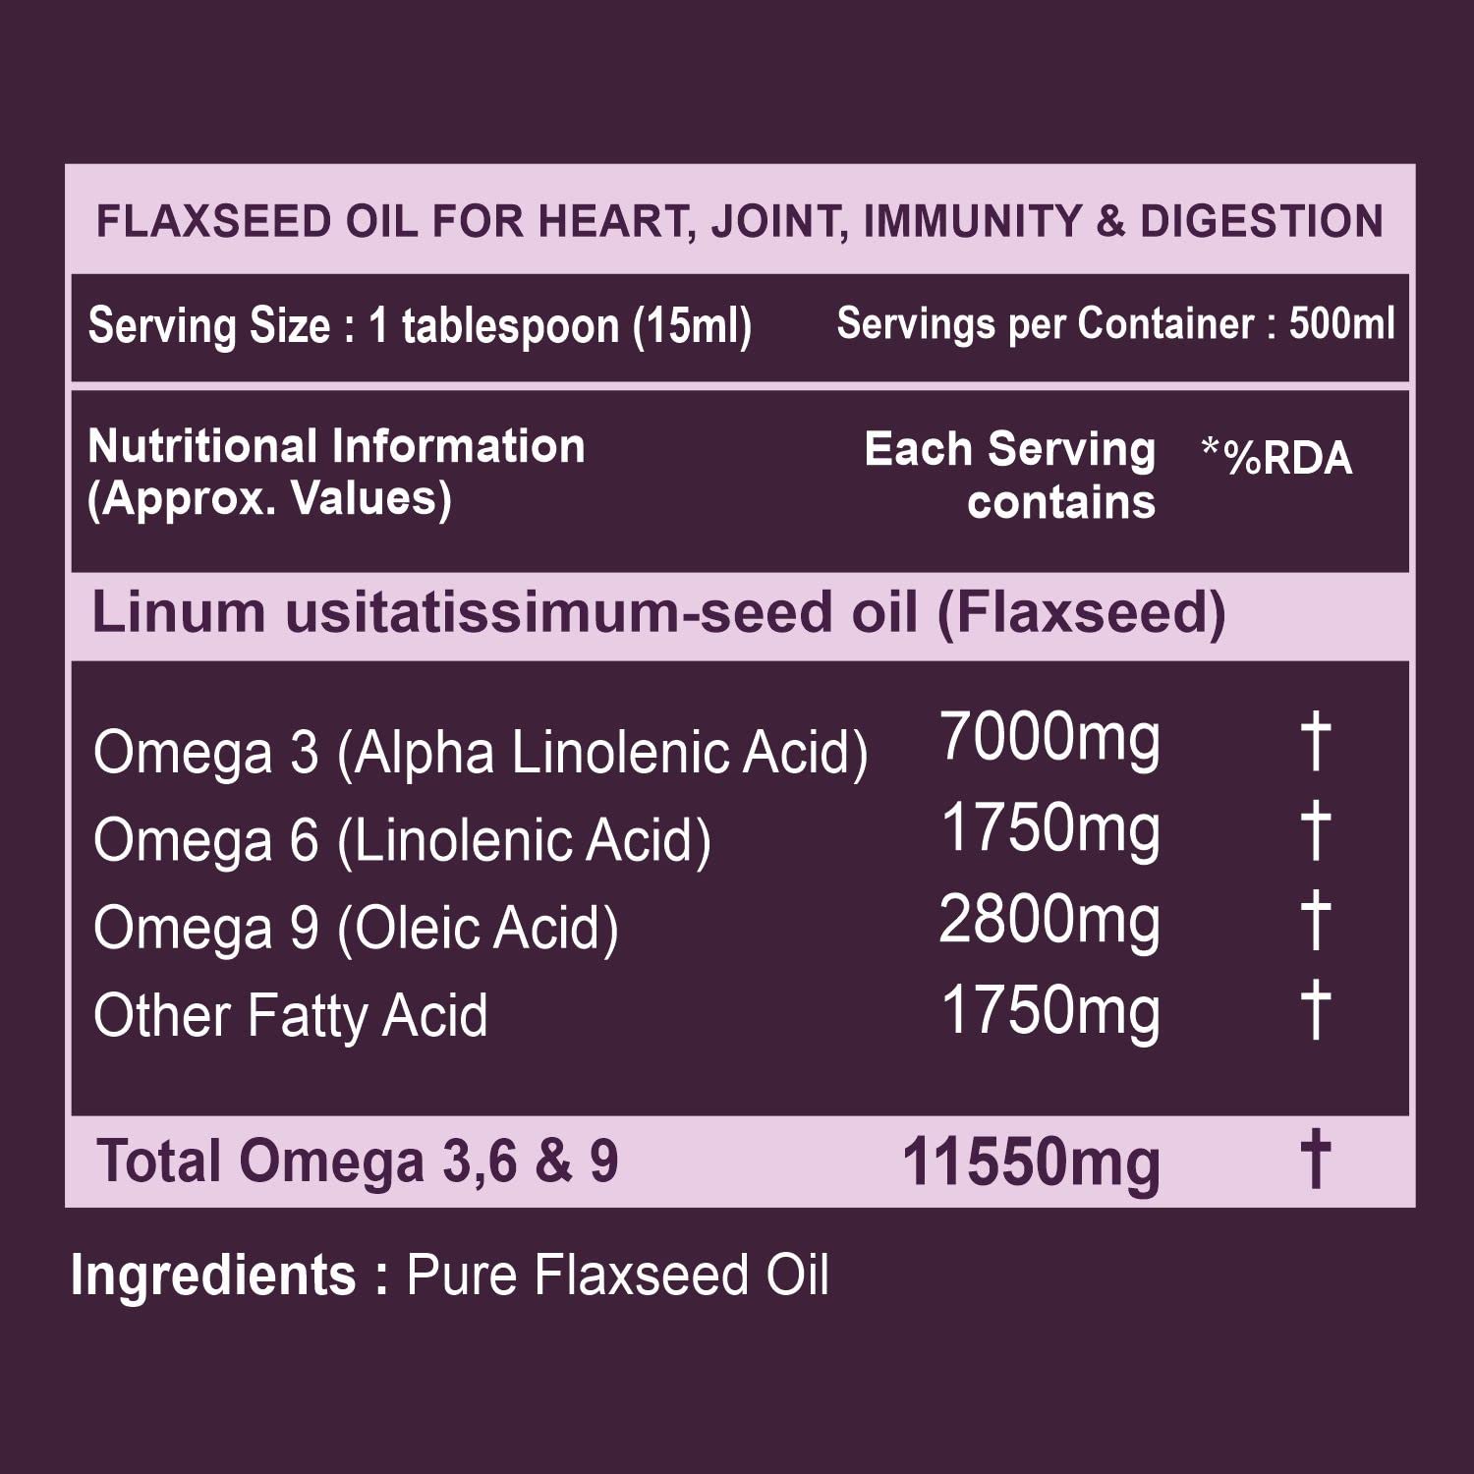Click the Omega 9 (Oleic Acid) label

(x=356, y=929)
